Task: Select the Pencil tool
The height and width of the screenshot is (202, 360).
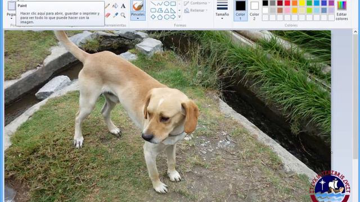Action: point(107,6)
